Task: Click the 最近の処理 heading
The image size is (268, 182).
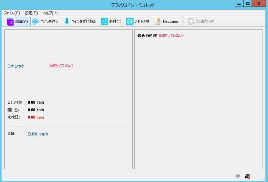Action: point(147,36)
